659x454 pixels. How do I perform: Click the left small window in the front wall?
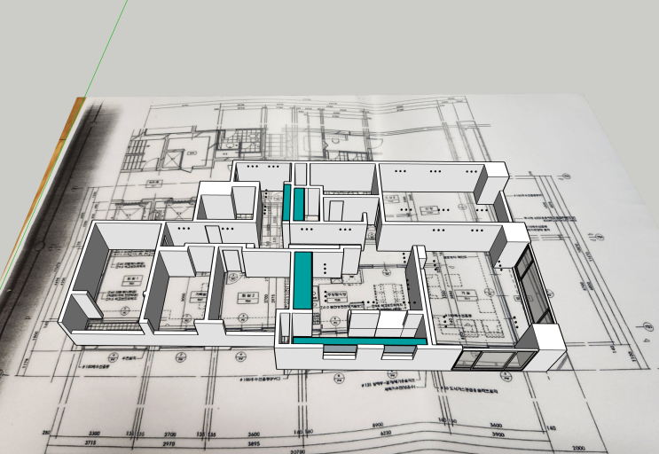(x=340, y=351)
